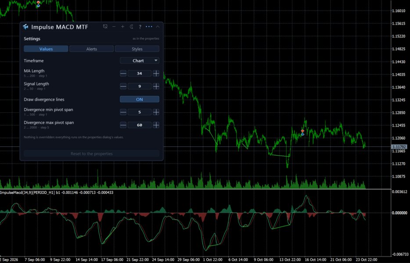Click the Reset to the properties button
The width and height of the screenshot is (410, 263).
(91, 153)
